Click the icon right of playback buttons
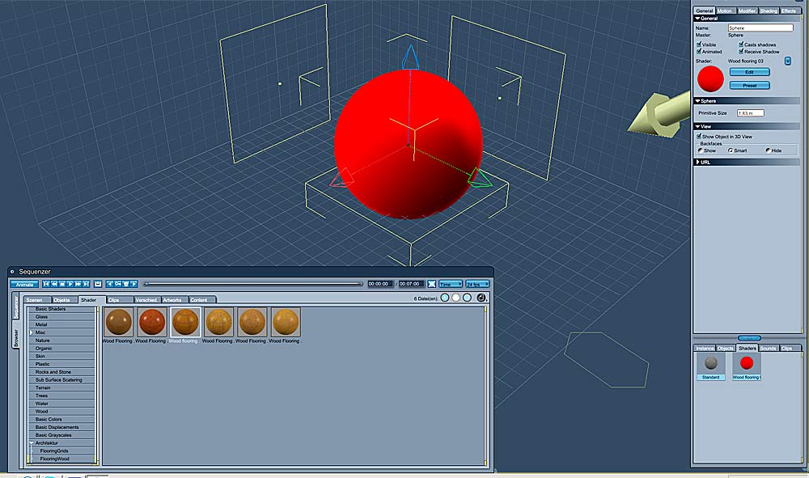The image size is (809, 478). tap(98, 284)
